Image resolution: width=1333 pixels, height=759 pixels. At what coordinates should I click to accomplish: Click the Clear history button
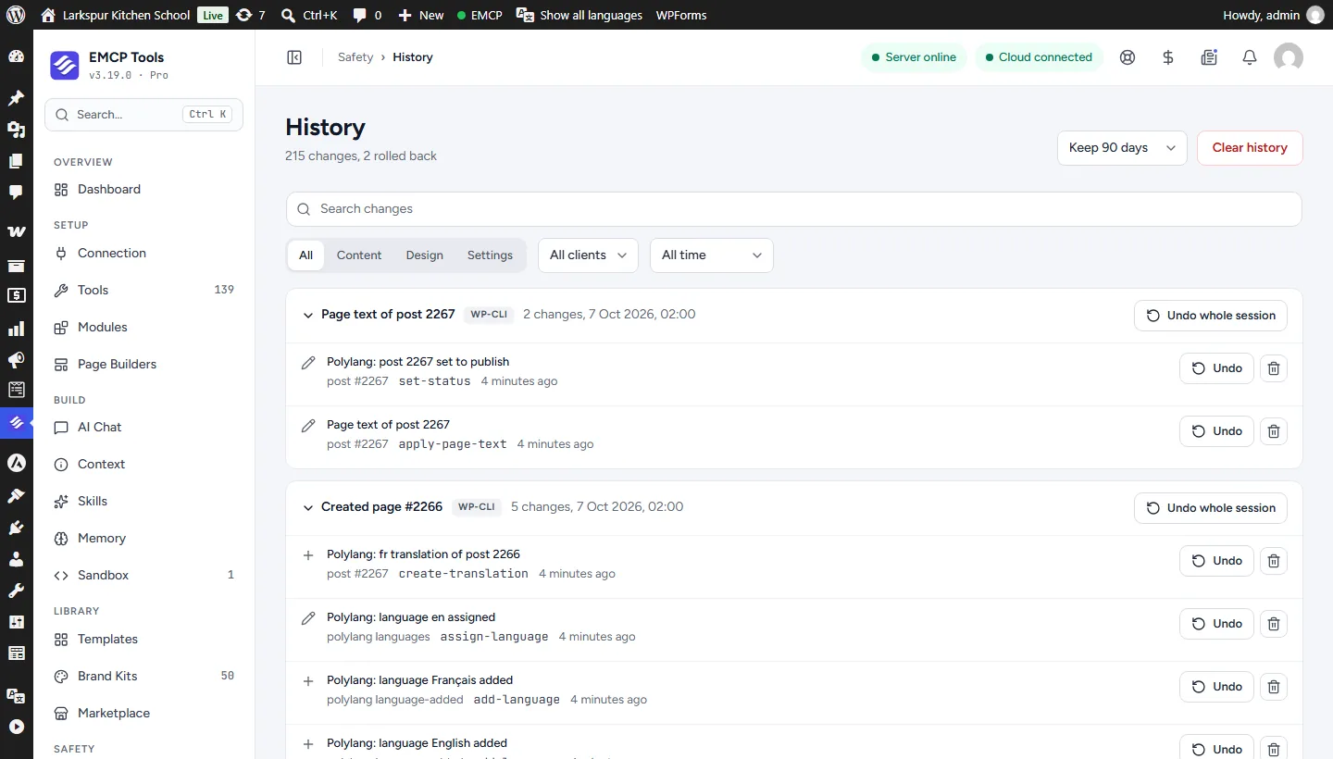pyautogui.click(x=1250, y=148)
